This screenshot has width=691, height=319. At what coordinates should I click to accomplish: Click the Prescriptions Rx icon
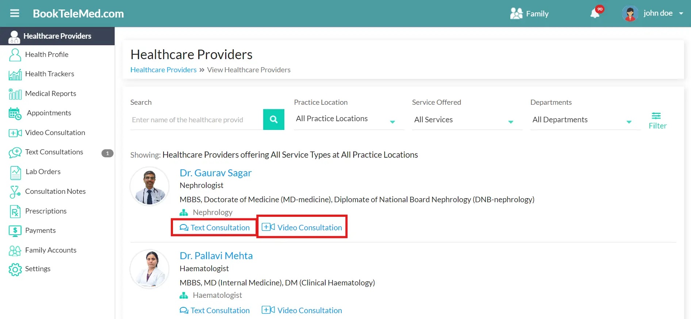pos(15,211)
